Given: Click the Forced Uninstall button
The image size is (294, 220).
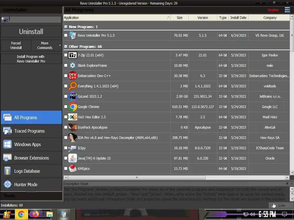Looking at the screenshot, I should point(16,45).
